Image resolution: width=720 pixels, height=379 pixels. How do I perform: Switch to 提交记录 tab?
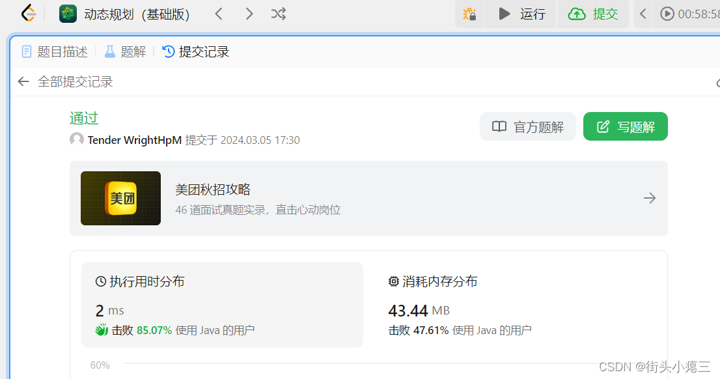[195, 51]
